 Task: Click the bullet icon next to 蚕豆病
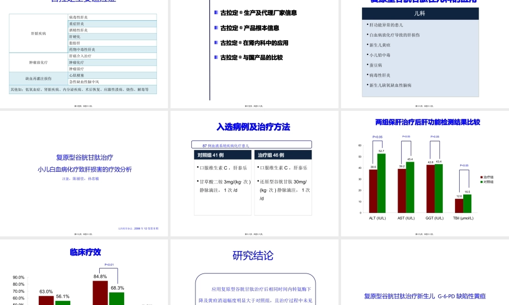(x=367, y=64)
